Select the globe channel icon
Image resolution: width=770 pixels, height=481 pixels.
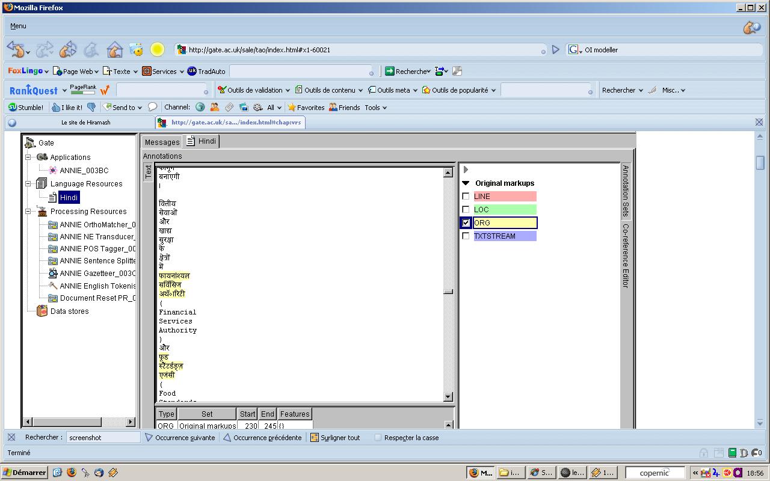point(200,108)
